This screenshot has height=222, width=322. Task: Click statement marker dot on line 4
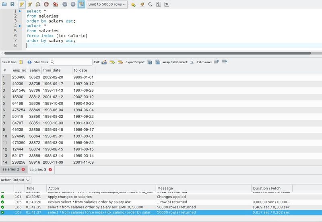point(20,26)
